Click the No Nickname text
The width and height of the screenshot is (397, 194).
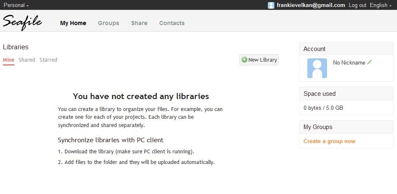click(x=349, y=62)
